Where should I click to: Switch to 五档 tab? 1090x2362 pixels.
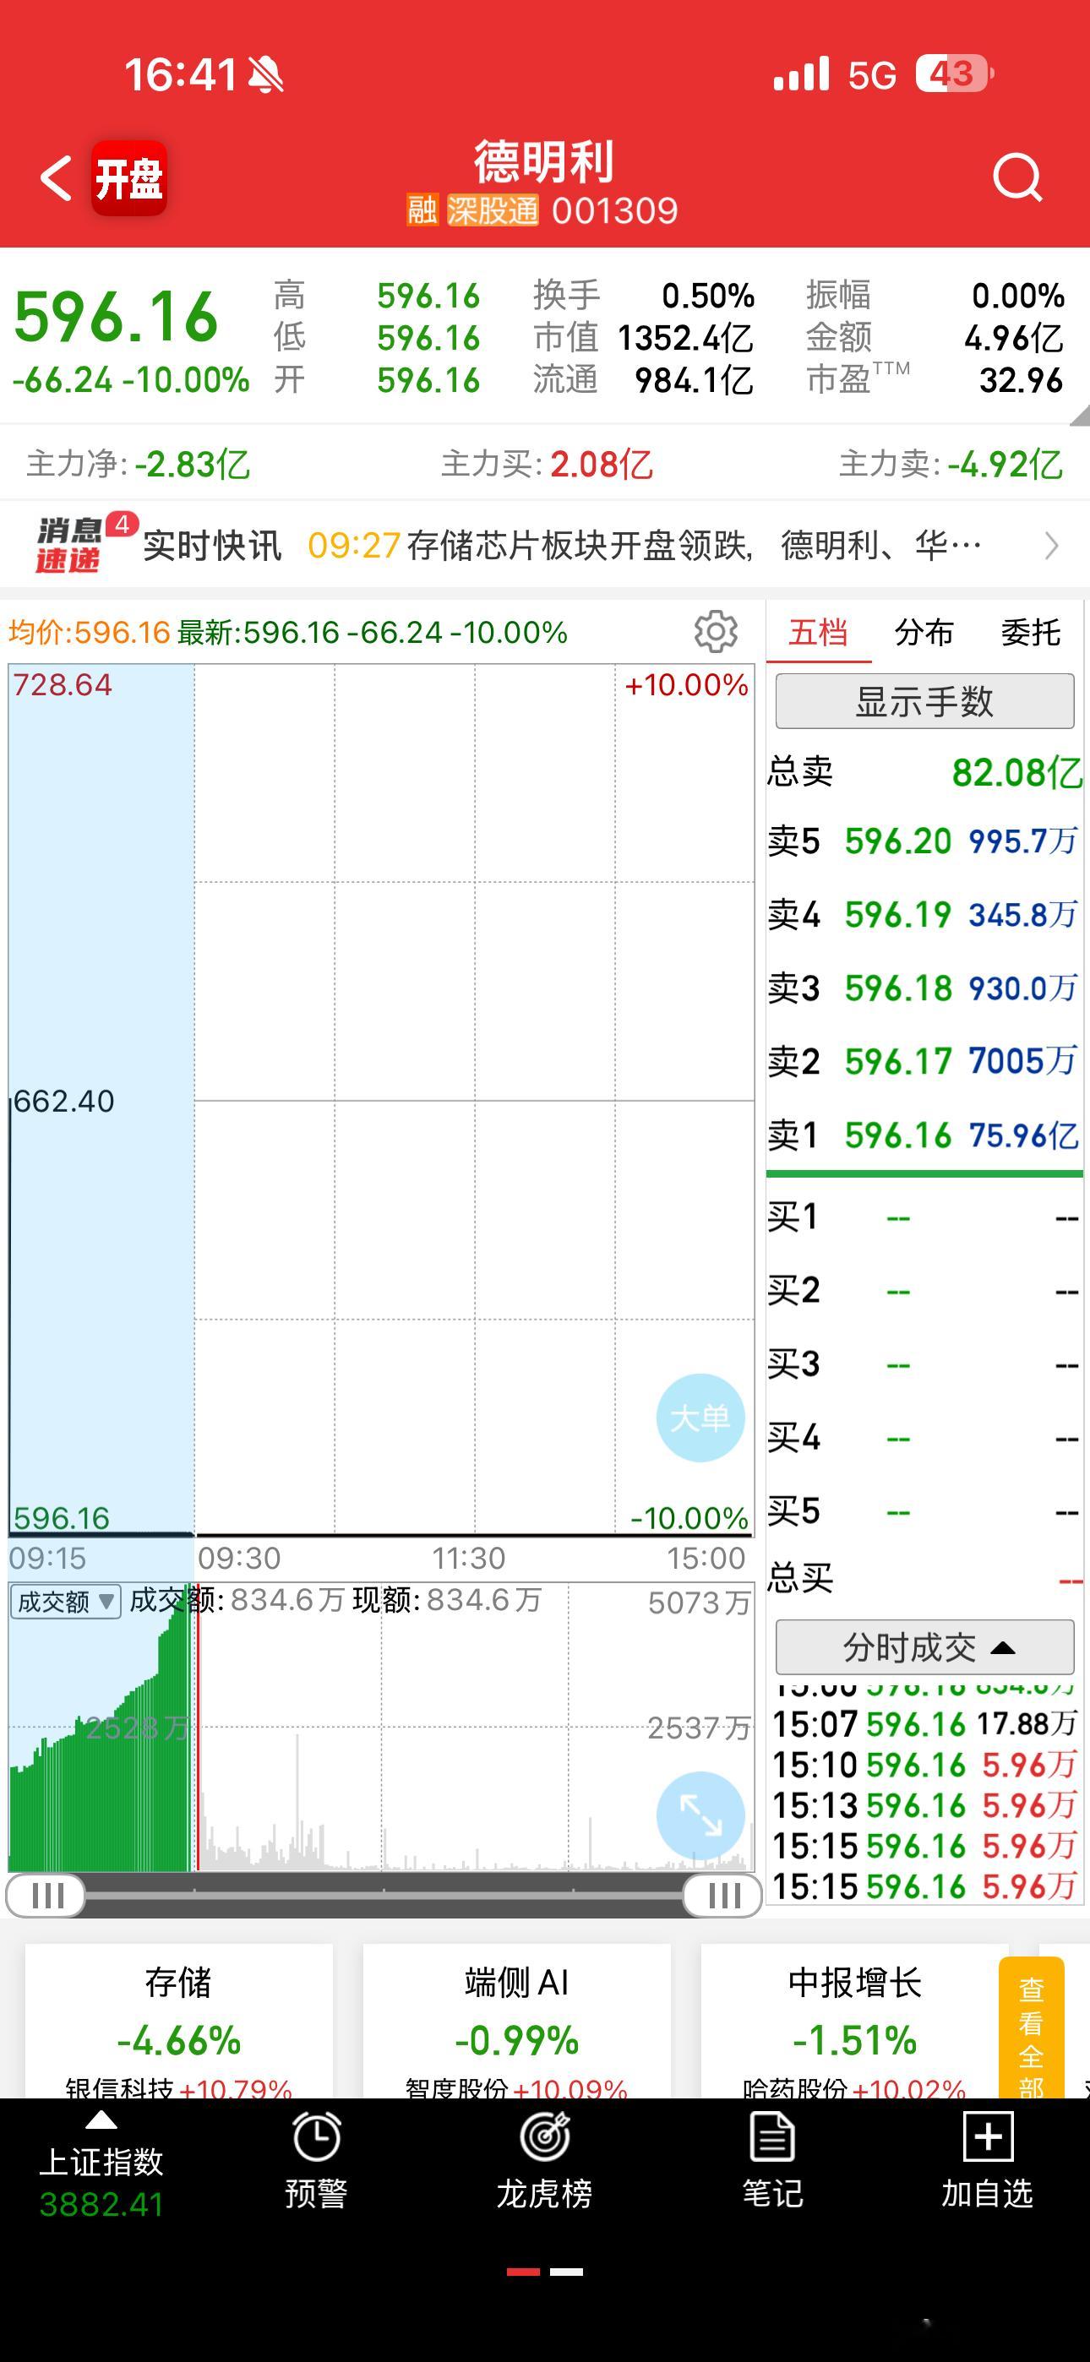819,632
